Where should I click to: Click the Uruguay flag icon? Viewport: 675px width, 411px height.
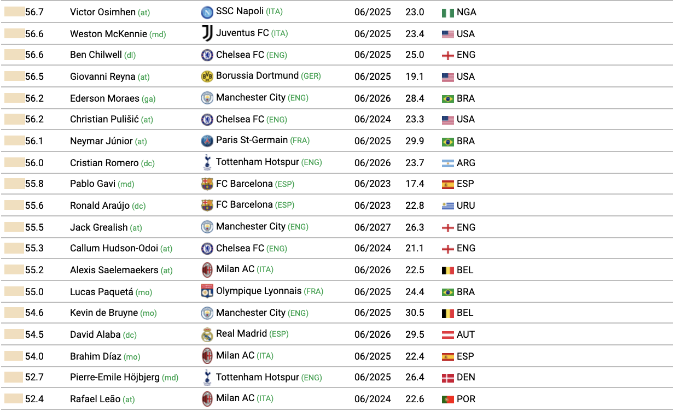pyautogui.click(x=448, y=206)
